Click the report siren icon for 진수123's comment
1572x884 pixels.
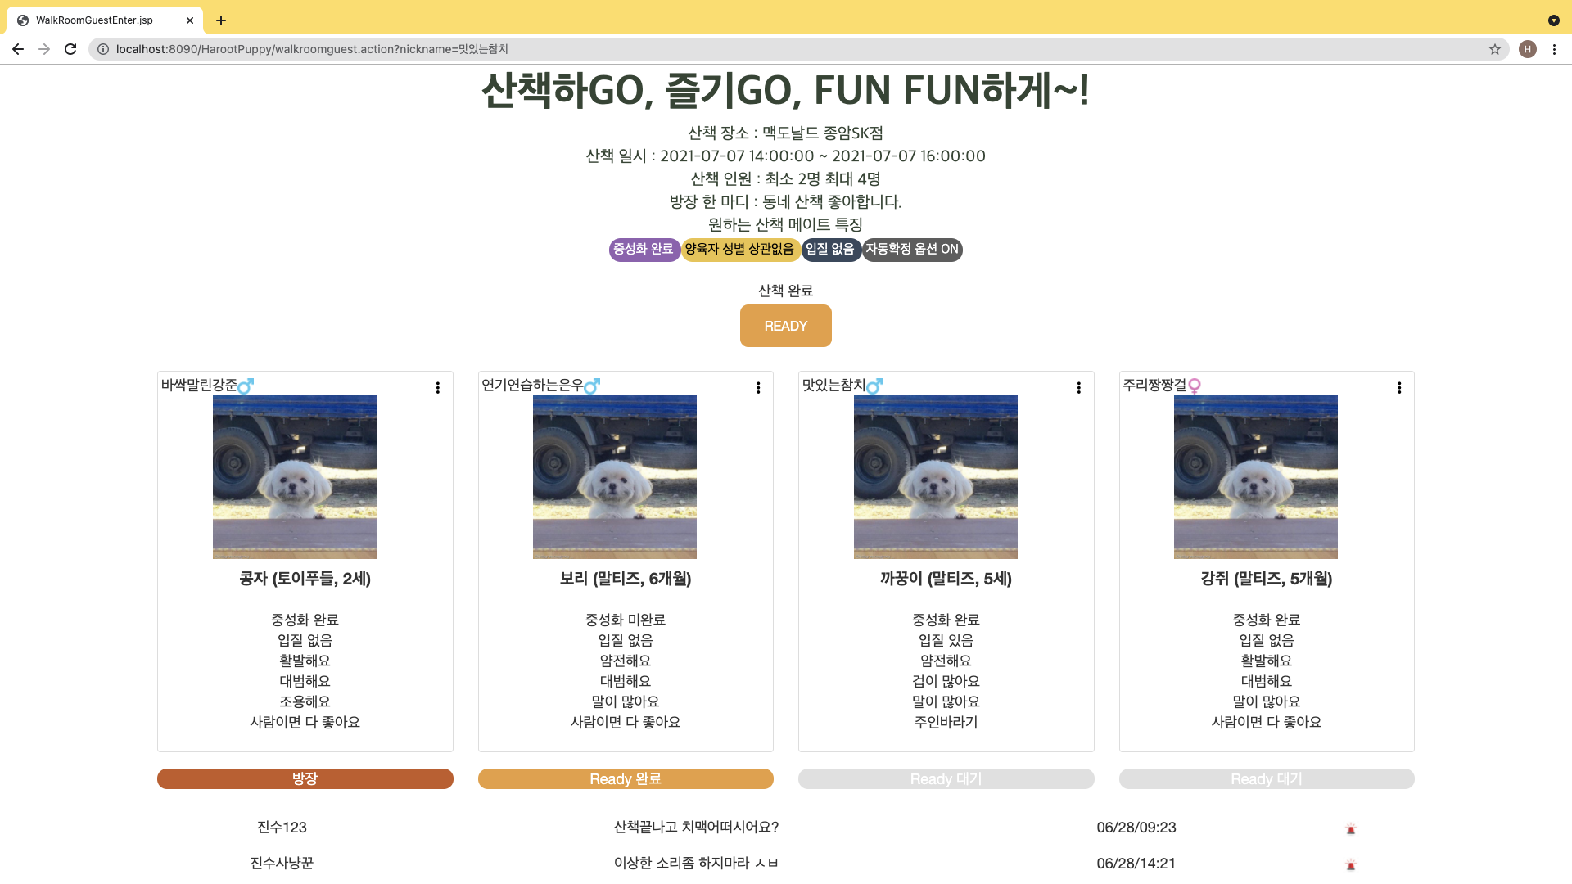(x=1351, y=829)
